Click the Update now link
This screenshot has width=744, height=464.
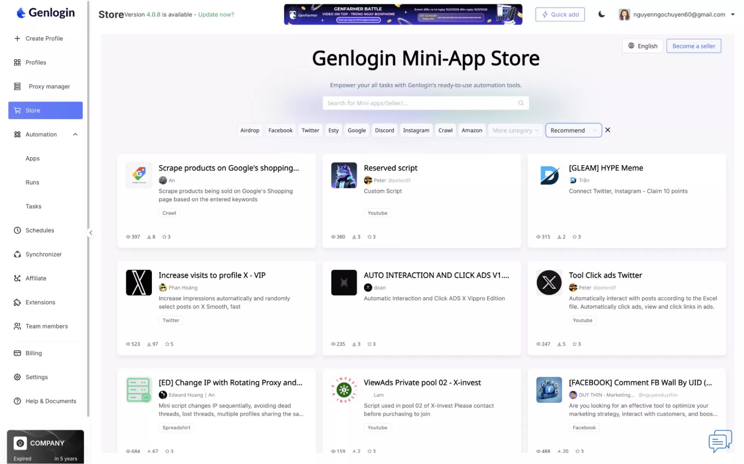coord(216,14)
